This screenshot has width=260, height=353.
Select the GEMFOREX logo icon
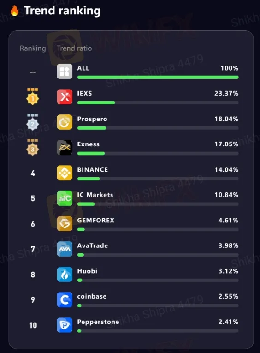(65, 224)
